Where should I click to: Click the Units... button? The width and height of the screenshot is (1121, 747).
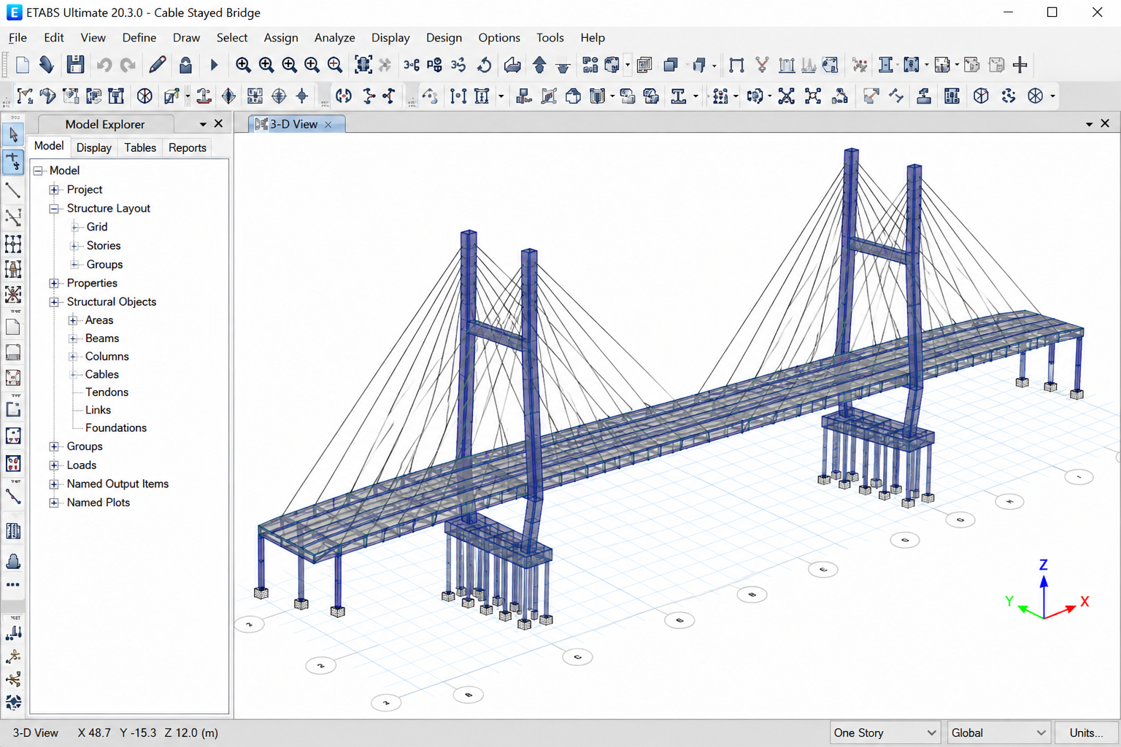click(1086, 732)
